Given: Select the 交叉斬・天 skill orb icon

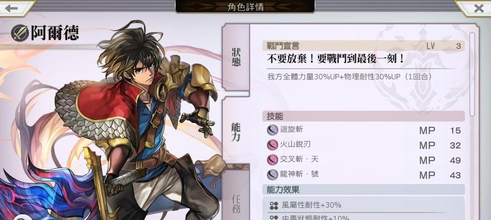Looking at the screenshot, I should click(x=272, y=160).
